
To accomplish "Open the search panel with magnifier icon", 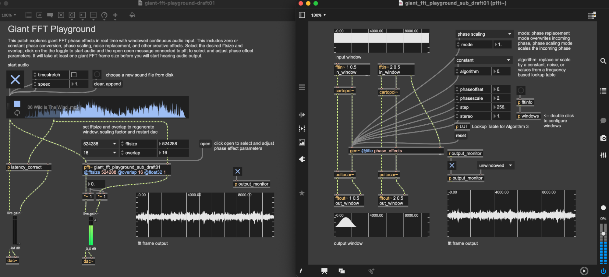I will coord(603,61).
